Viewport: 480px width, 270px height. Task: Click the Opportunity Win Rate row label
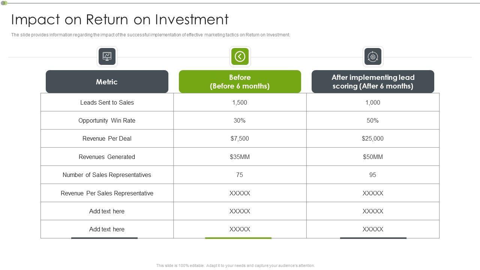(107, 120)
